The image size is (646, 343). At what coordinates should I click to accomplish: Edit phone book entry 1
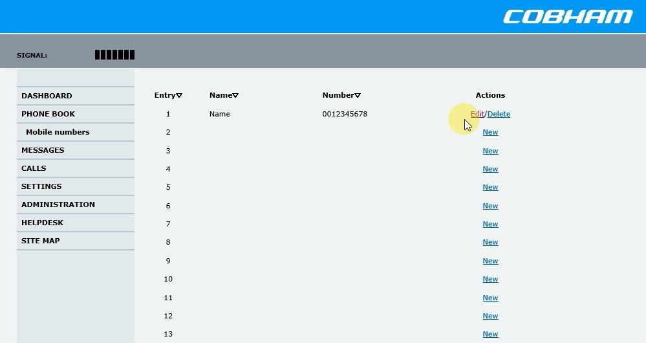477,114
